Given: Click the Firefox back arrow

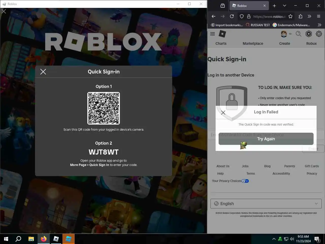Looking at the screenshot, I should tap(214, 16).
